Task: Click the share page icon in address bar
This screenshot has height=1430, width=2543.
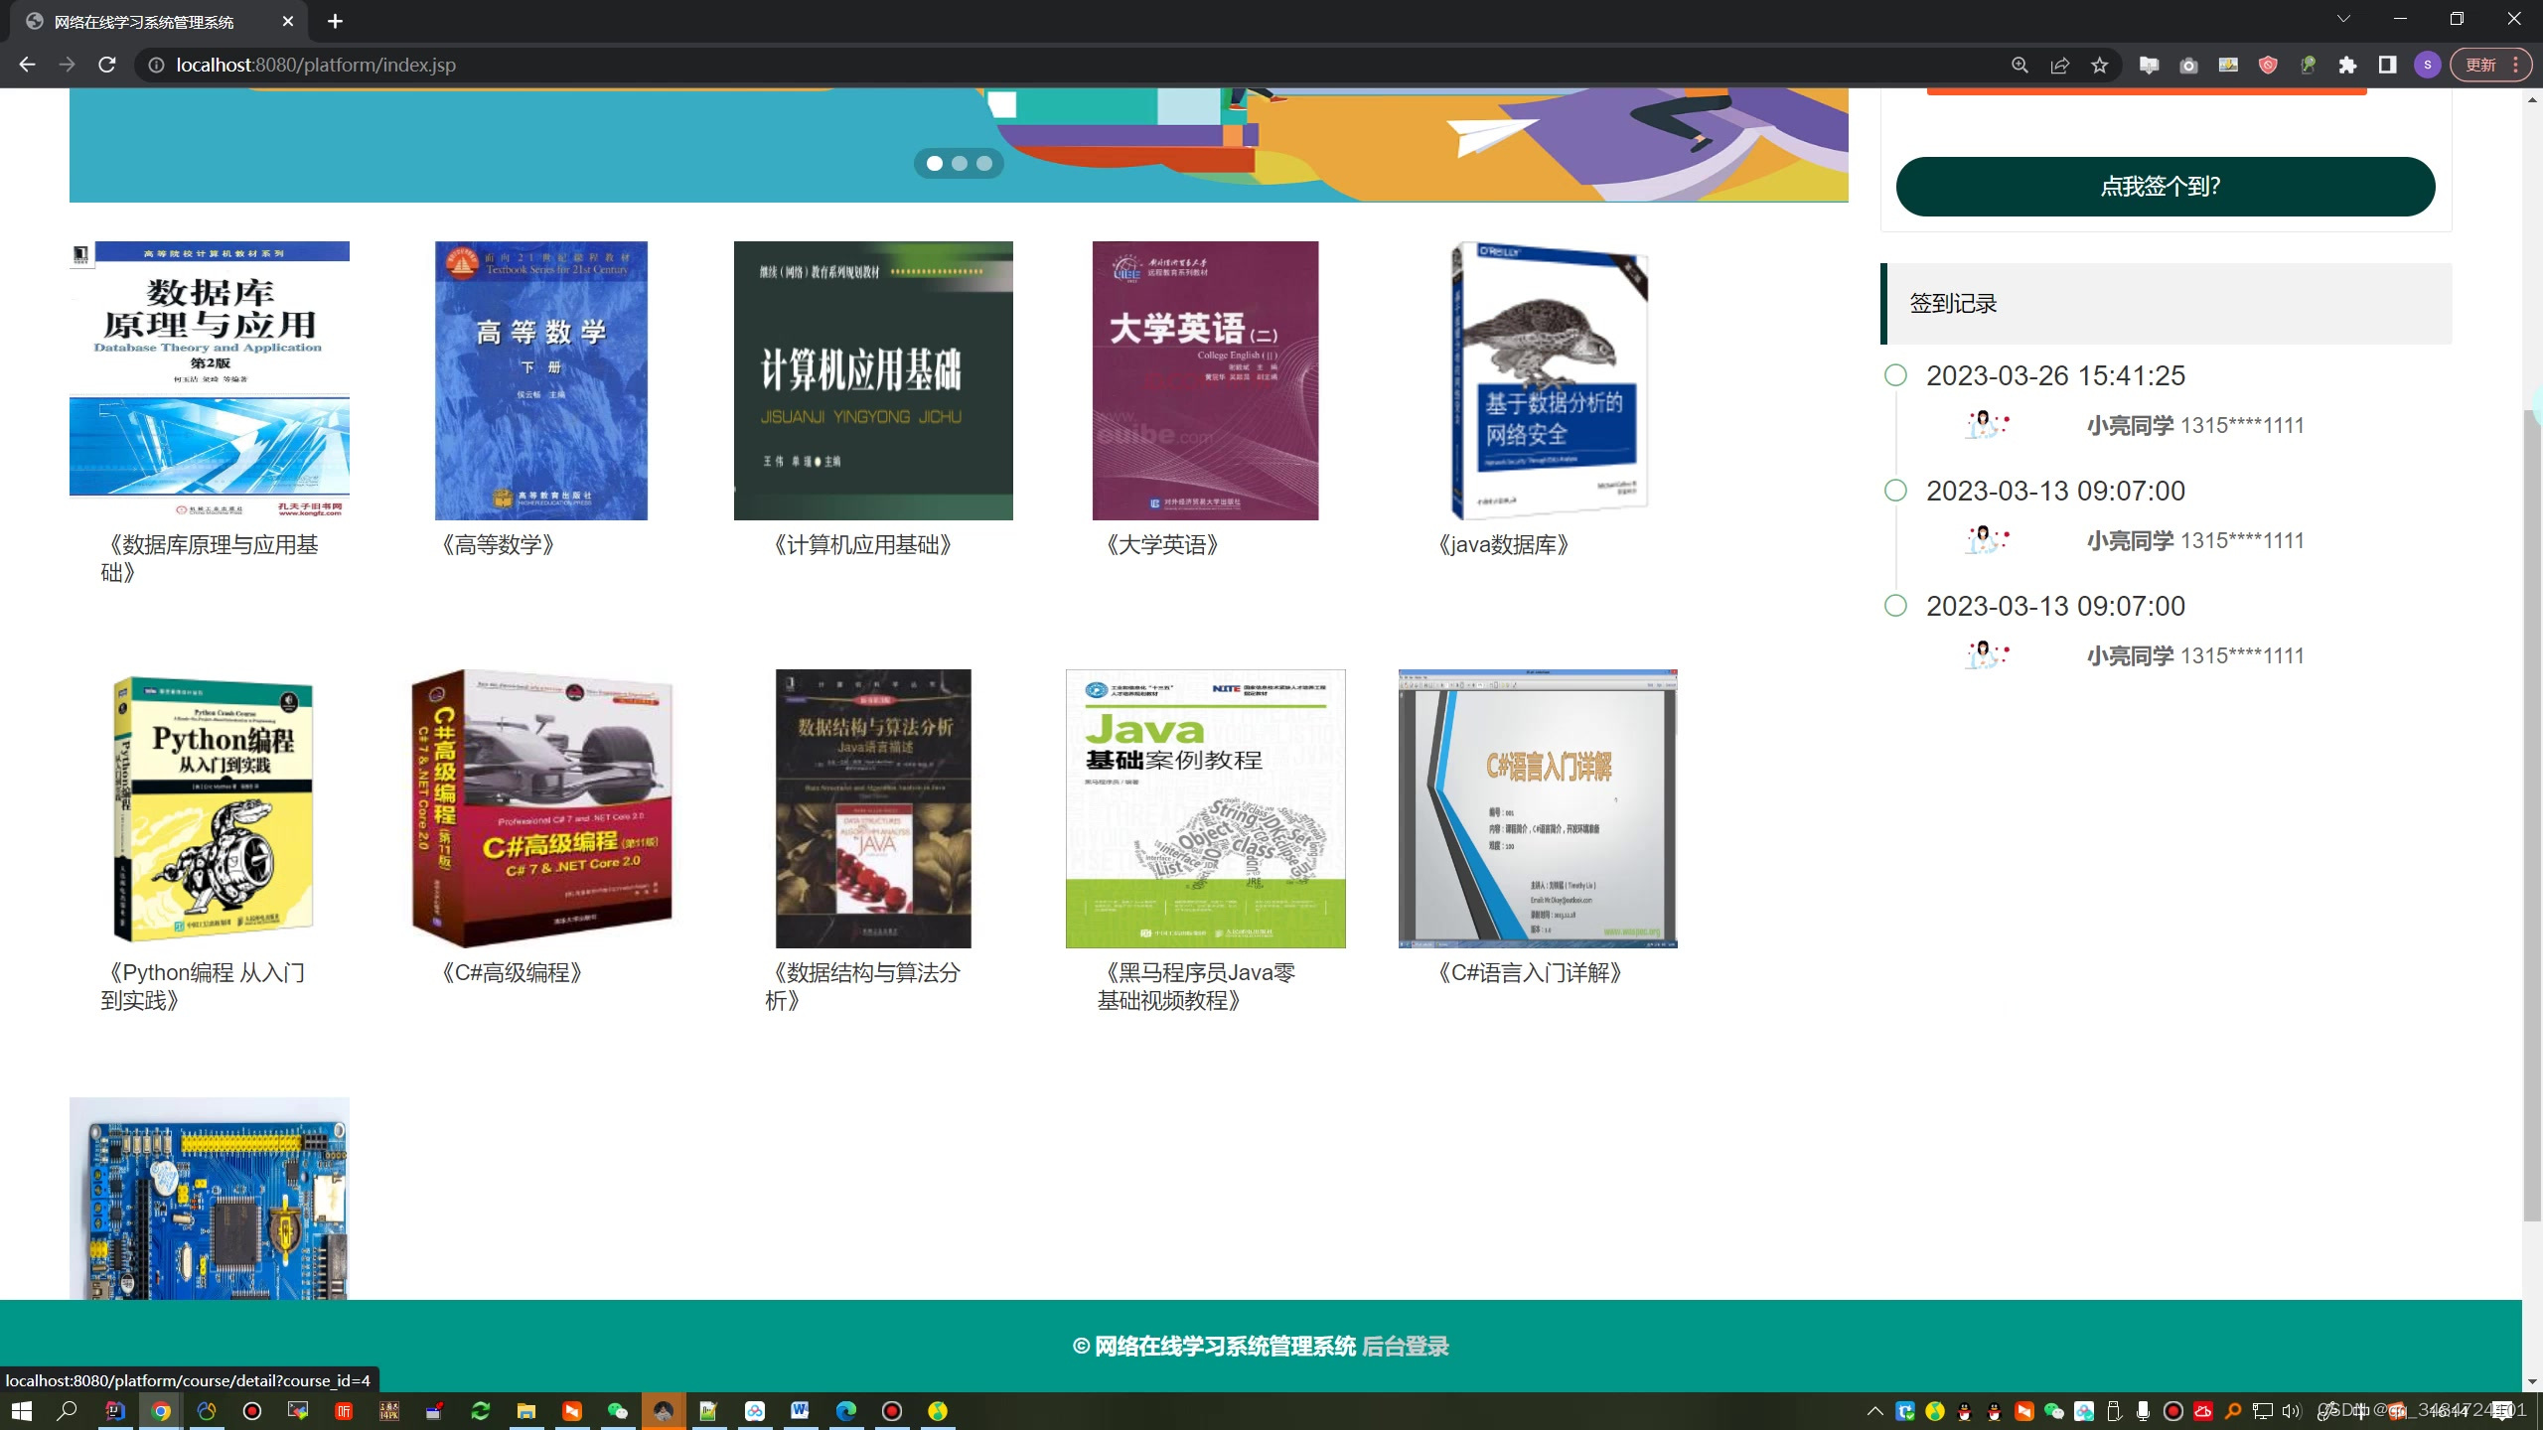Action: point(2059,65)
